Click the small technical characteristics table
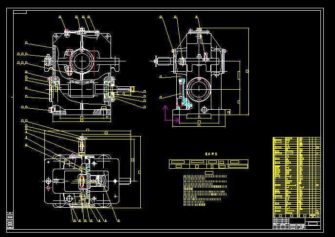This screenshot has width=335, height=237. pyautogui.click(x=208, y=164)
